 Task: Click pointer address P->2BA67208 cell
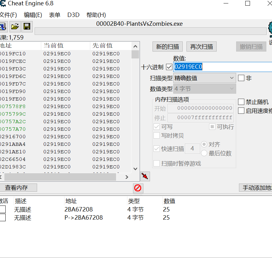click(84, 217)
